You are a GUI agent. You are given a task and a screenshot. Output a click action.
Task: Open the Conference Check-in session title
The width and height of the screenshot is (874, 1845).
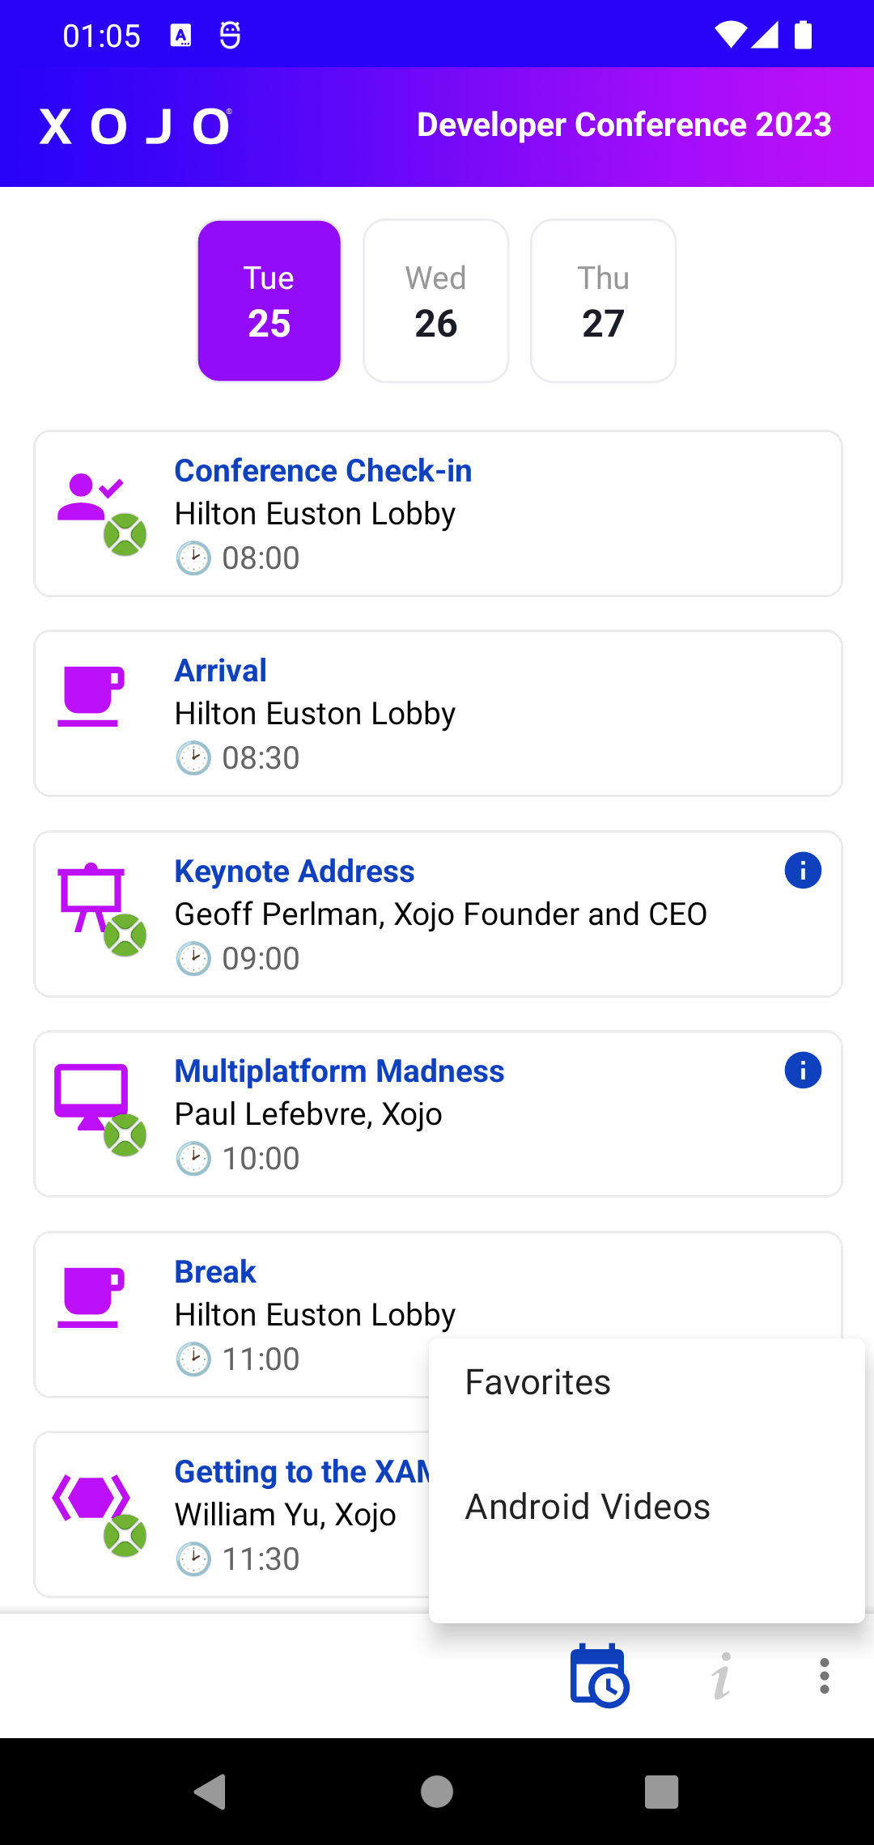(x=323, y=471)
